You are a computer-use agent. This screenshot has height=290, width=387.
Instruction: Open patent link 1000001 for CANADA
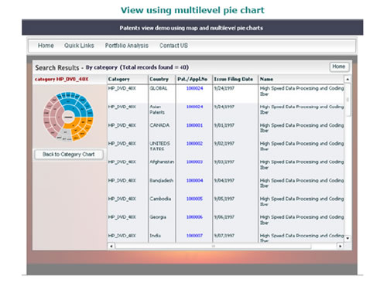coord(194,125)
